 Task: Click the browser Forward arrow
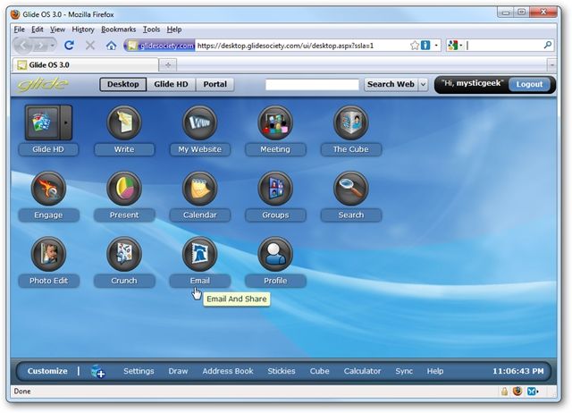point(40,46)
